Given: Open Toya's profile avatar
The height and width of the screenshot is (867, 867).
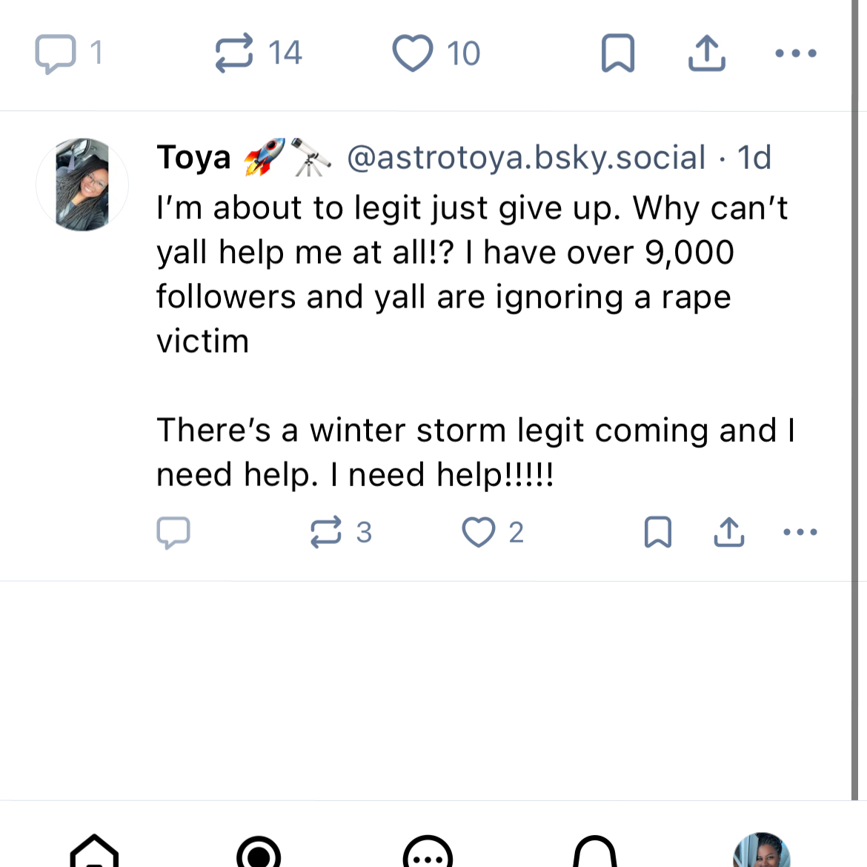Looking at the screenshot, I should (82, 185).
